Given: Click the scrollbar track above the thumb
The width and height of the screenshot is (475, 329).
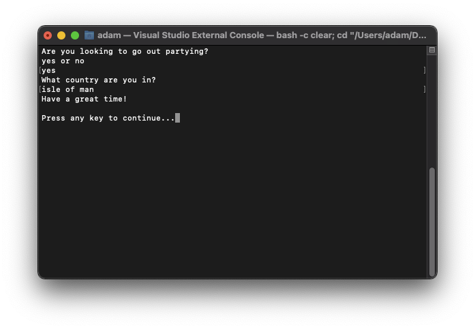Looking at the screenshot, I should pyautogui.click(x=431, y=110).
